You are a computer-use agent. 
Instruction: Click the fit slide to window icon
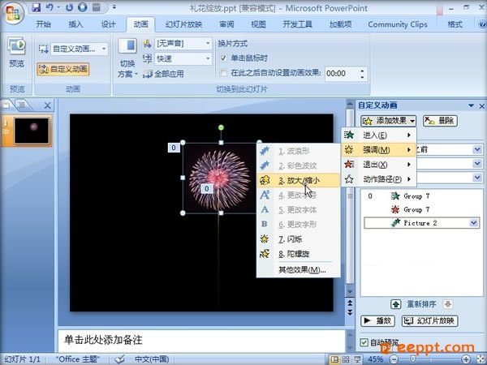pos(480,359)
